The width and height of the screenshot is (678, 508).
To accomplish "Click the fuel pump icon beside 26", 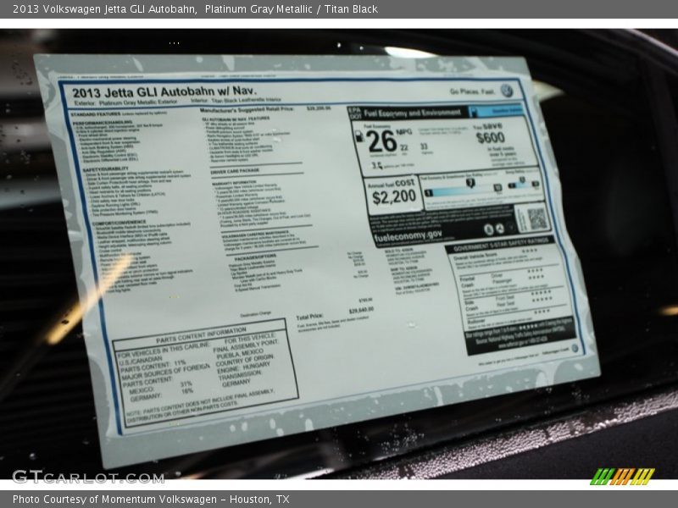I will tap(358, 136).
